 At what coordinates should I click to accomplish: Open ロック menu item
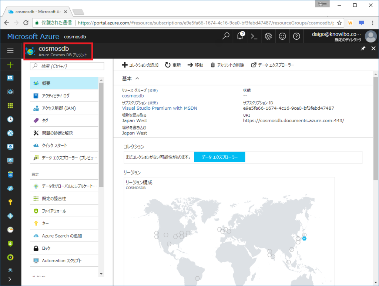[64, 248]
